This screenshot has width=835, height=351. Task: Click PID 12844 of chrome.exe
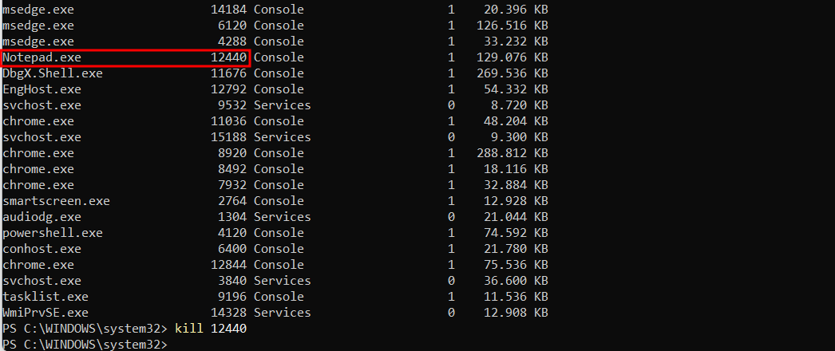(228, 265)
